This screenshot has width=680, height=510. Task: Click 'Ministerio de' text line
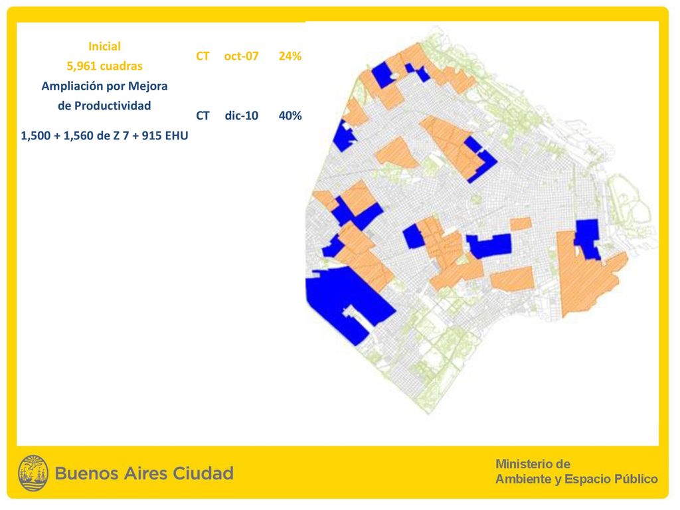pyautogui.click(x=533, y=464)
